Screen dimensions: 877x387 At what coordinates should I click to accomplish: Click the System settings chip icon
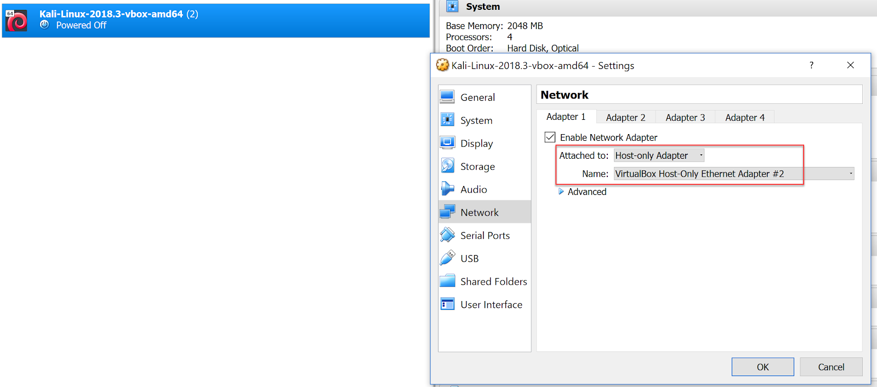447,120
